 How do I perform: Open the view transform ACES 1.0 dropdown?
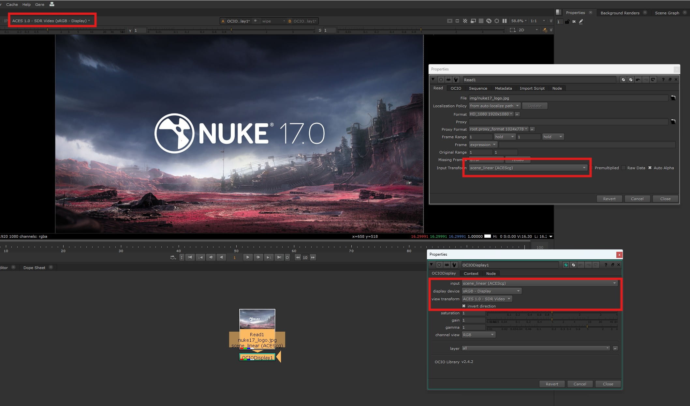pyautogui.click(x=487, y=299)
